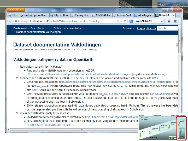Open the svn.oss.deltares.nl vaklodingen repository link
188x141 pixels.
pos(79,74)
